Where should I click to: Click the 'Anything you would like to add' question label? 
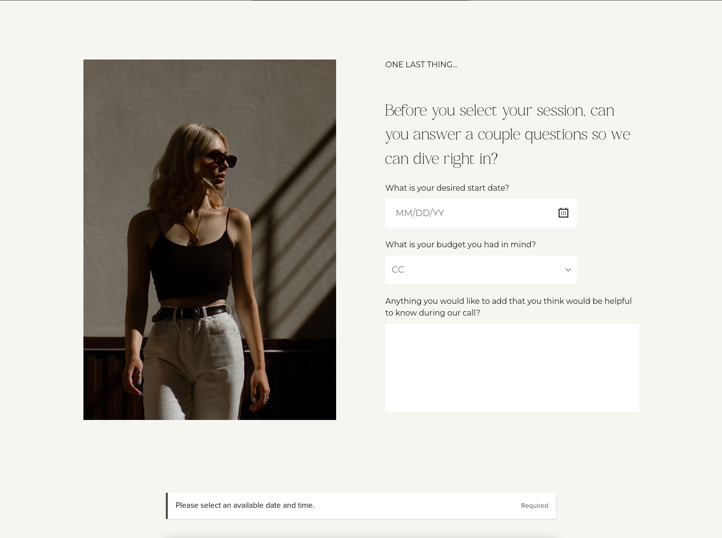coord(508,307)
